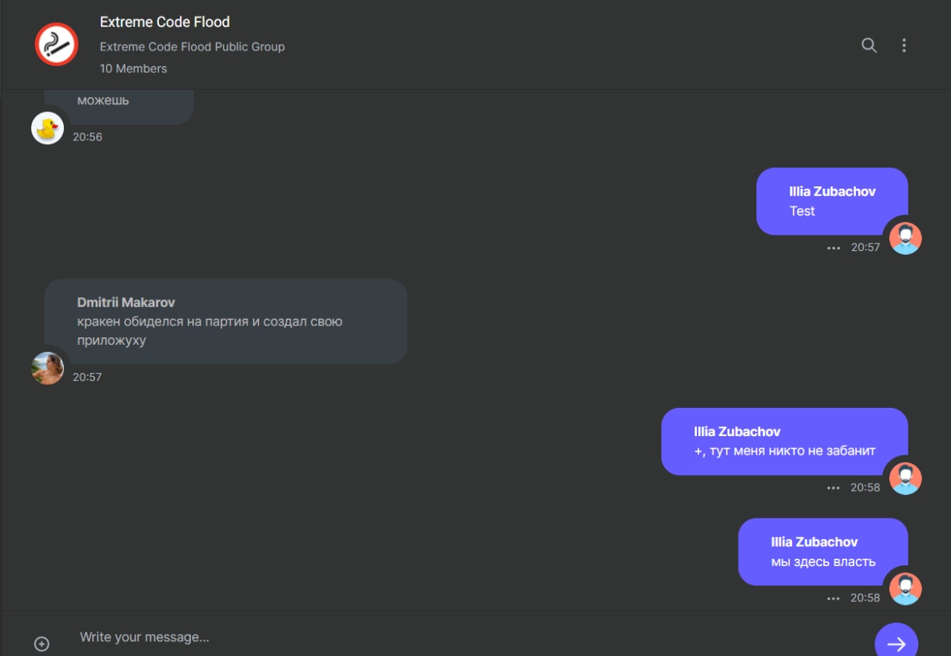Screen dimensions: 951x656
Task: Click Dmitrii Makarov sender name
Action: (x=126, y=302)
